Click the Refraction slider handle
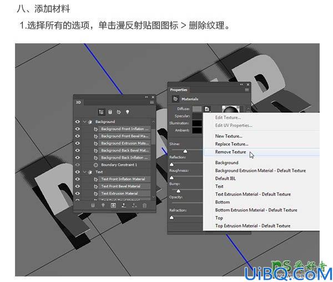The height and width of the screenshot is (282, 333). point(171,218)
